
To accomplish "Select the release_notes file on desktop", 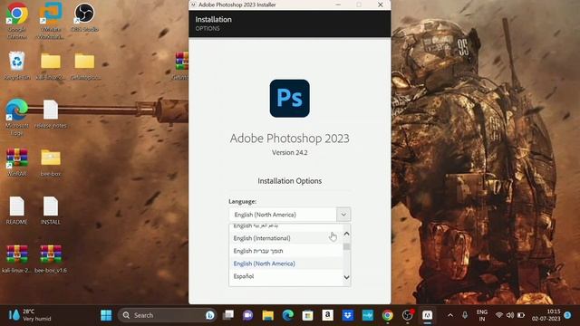I will pos(51,114).
